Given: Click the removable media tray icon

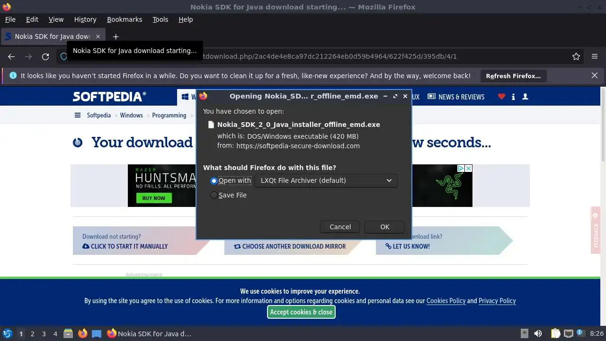Looking at the screenshot, I should tap(524, 334).
